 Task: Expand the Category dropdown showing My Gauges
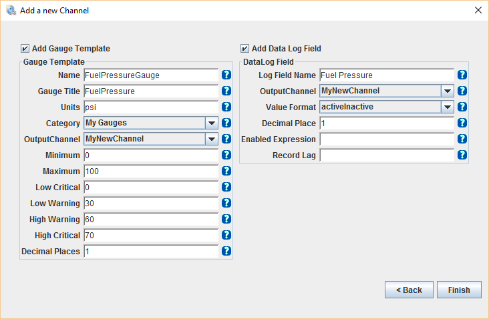coord(212,123)
